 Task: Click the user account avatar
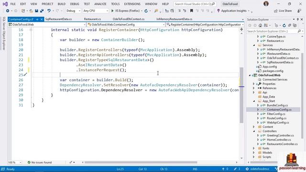266,4
